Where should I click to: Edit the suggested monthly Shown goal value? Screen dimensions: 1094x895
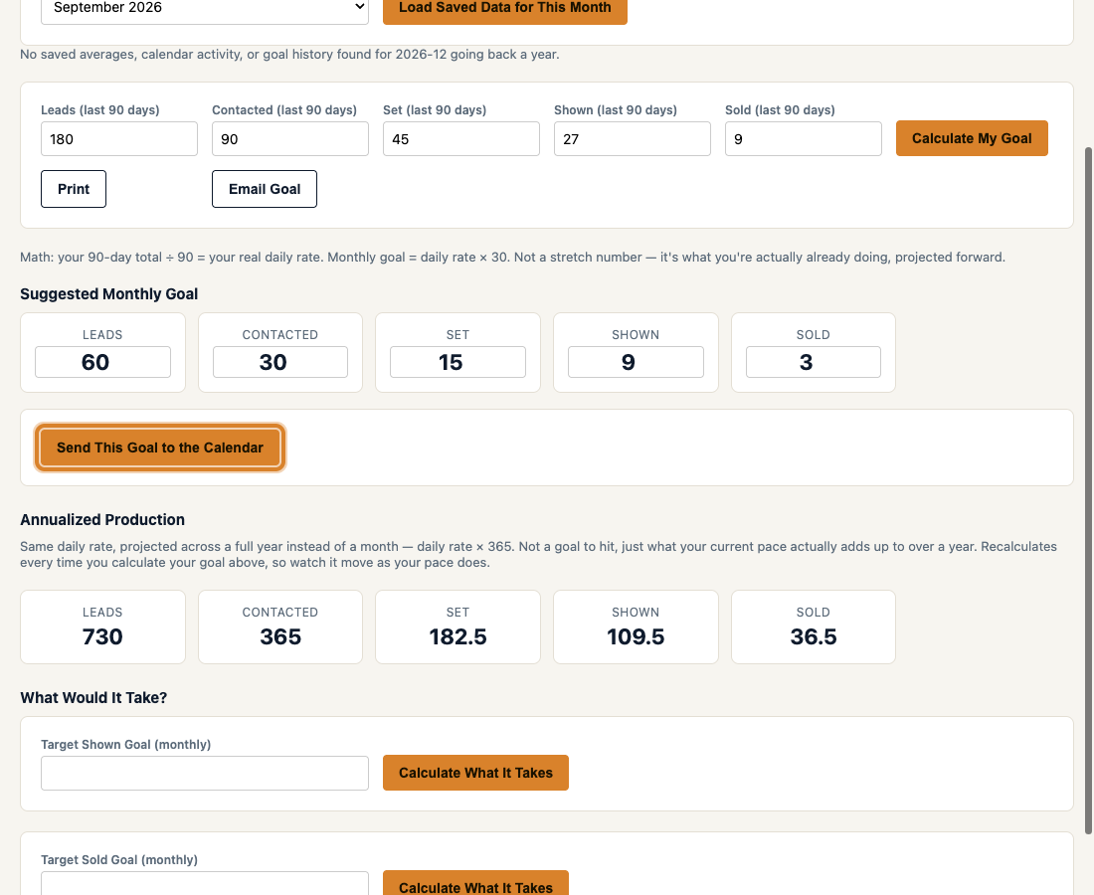click(636, 362)
